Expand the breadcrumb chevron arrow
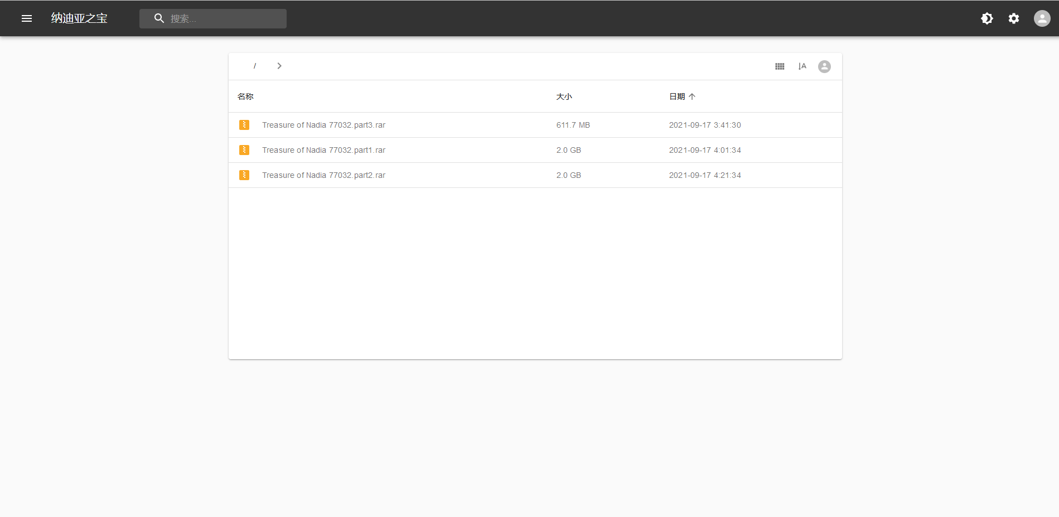 tap(279, 66)
